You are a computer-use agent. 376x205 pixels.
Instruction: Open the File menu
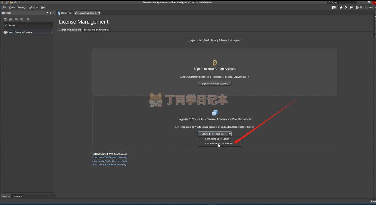pyautogui.click(x=4, y=7)
